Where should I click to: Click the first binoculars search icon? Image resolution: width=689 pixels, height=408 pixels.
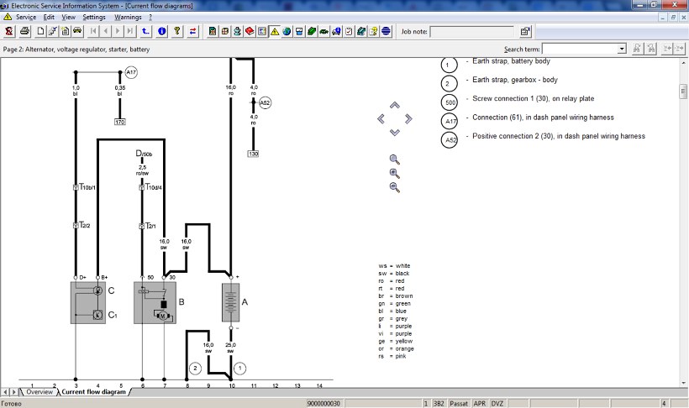point(637,49)
